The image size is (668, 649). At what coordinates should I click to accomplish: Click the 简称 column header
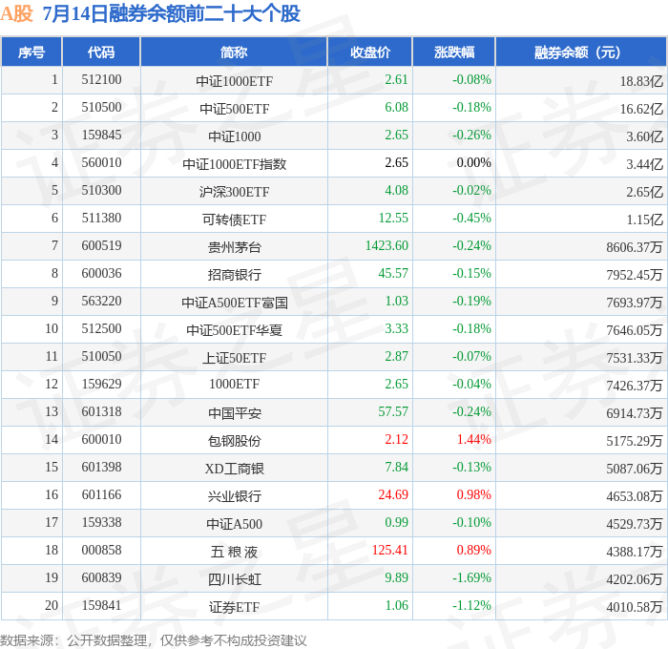tap(234, 52)
